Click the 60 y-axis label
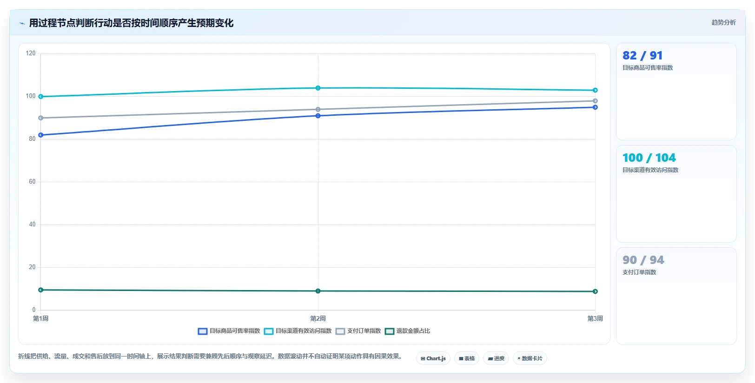 [32, 182]
